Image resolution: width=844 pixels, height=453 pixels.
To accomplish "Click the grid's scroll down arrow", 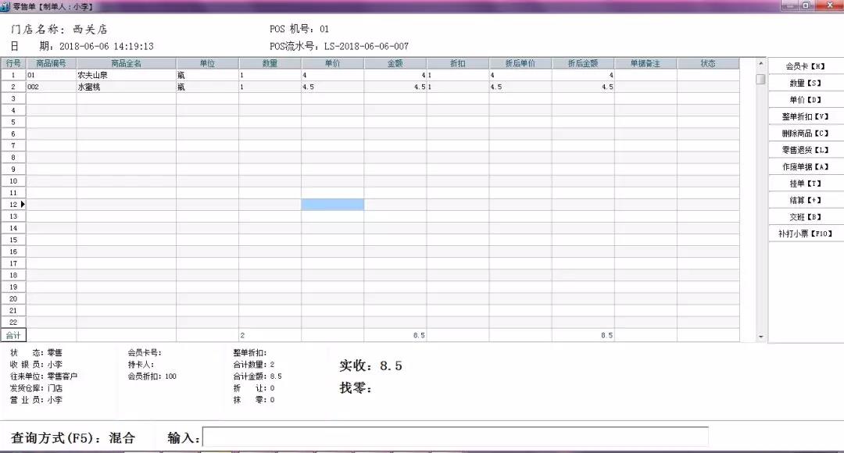I will click(761, 337).
